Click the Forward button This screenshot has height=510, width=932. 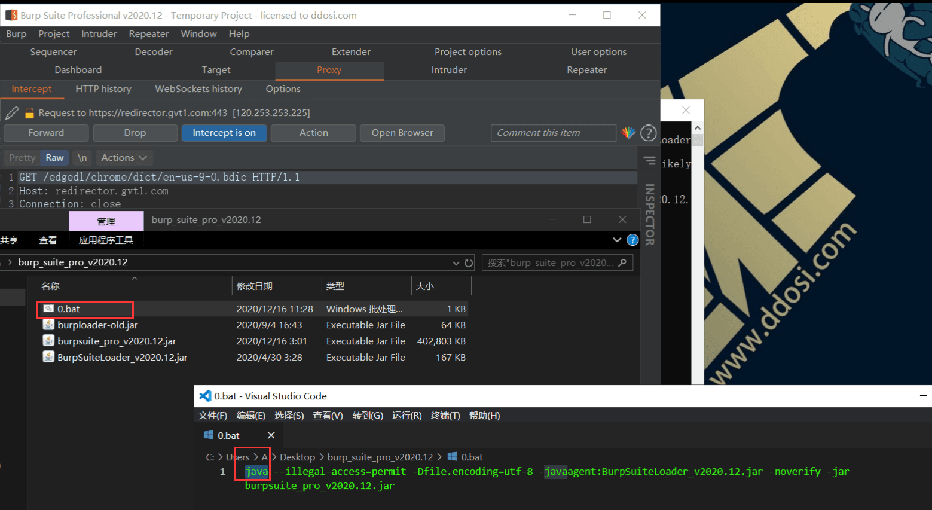tap(46, 133)
